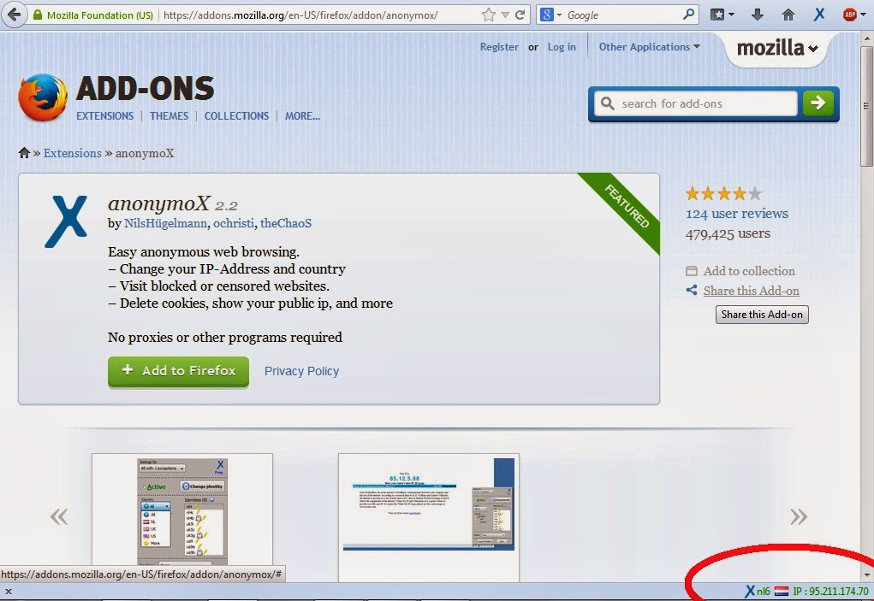This screenshot has height=601, width=874.
Task: Click the magnifier in the Google search box
Action: pyautogui.click(x=689, y=14)
